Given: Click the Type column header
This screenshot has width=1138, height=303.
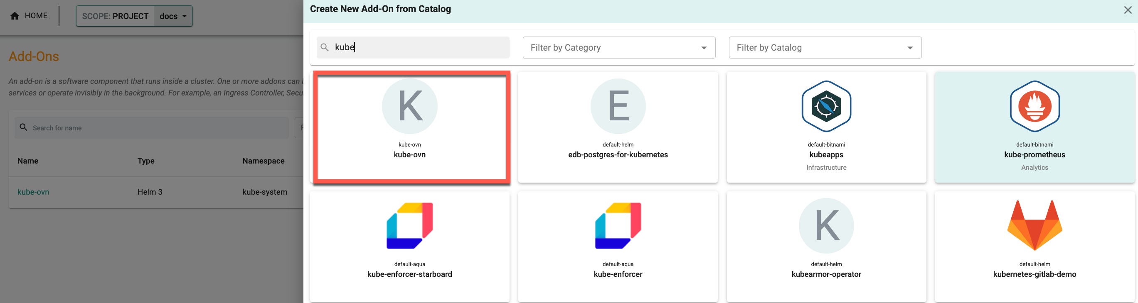Looking at the screenshot, I should [146, 161].
